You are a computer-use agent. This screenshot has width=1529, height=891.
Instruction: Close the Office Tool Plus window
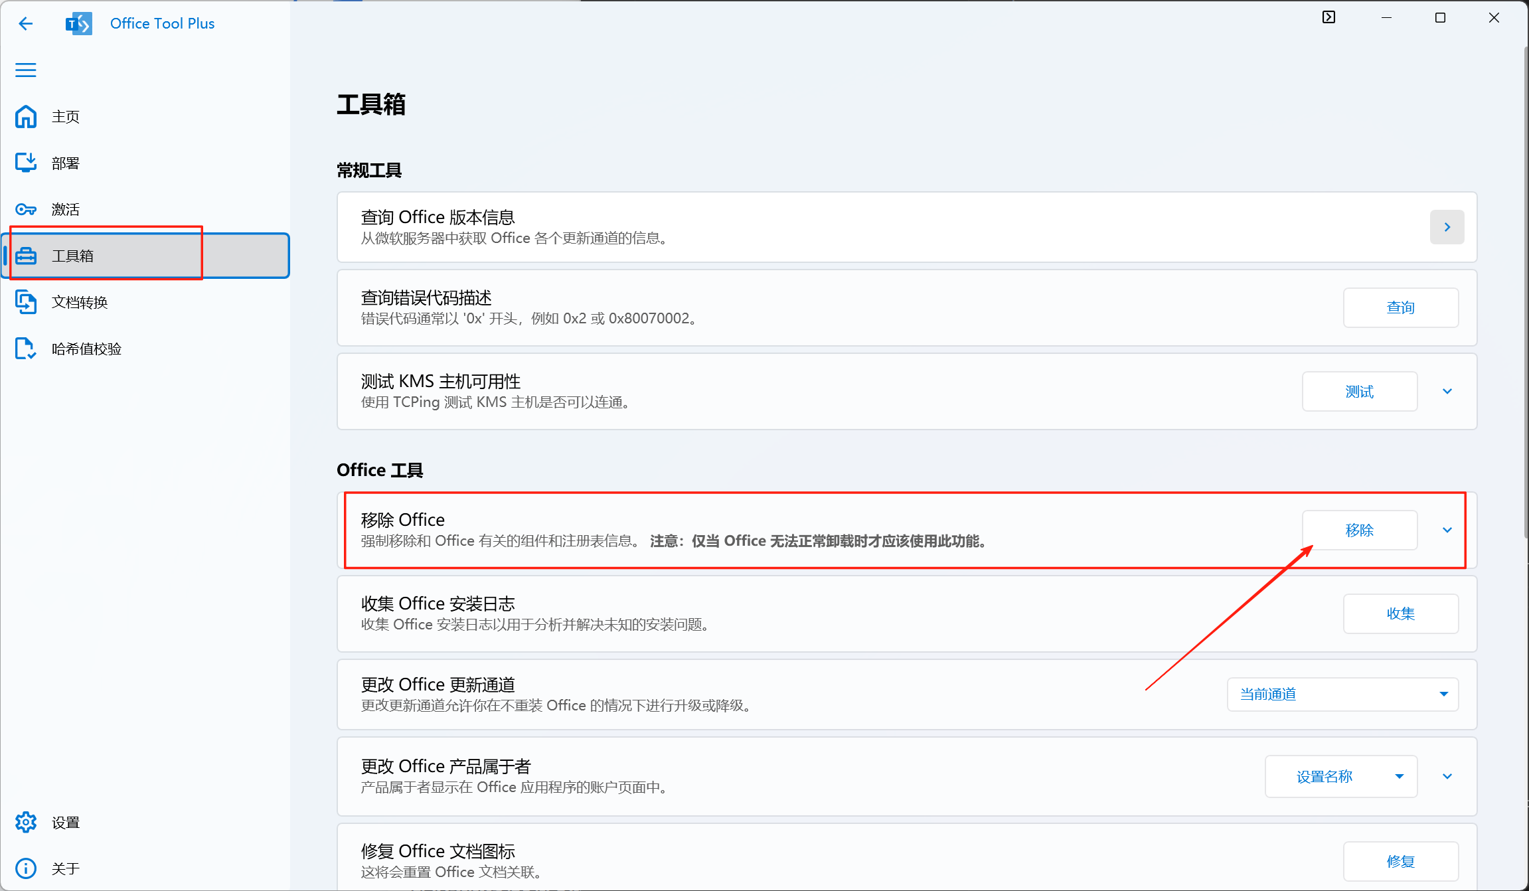pyautogui.click(x=1494, y=18)
